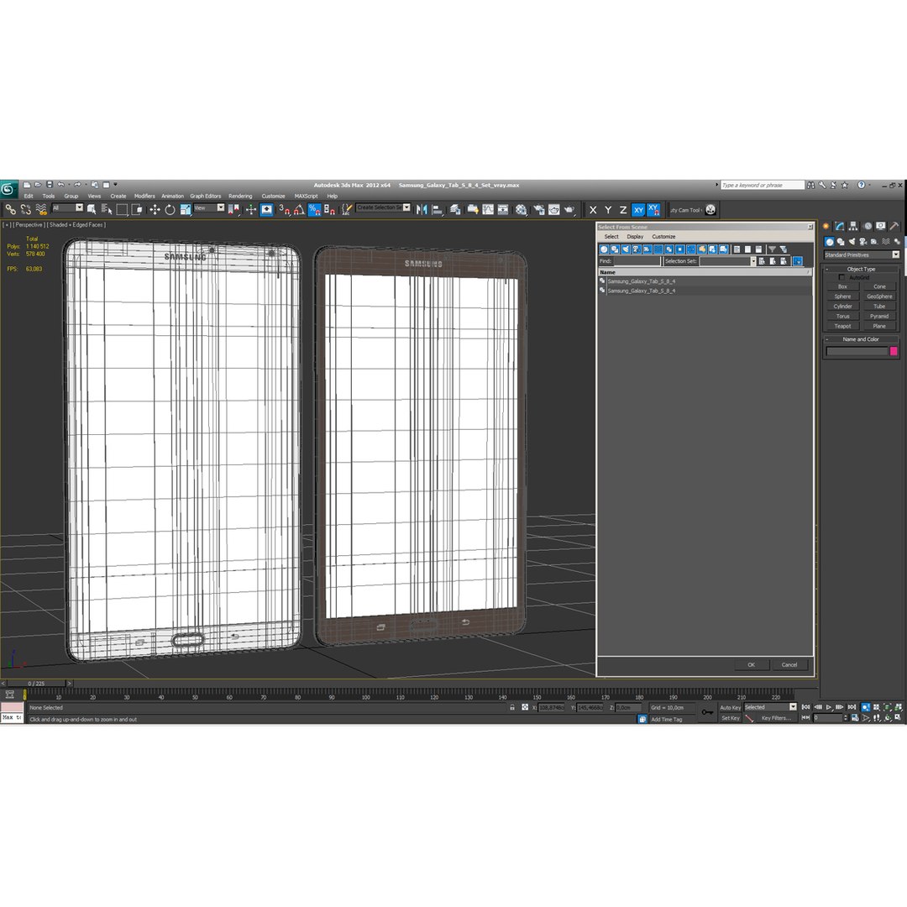
Task: Open the Rendering menu
Action: click(240, 196)
